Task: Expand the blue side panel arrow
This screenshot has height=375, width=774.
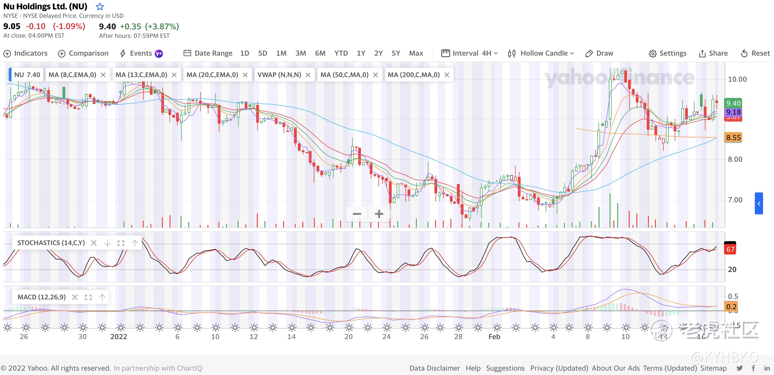Action: point(759,203)
